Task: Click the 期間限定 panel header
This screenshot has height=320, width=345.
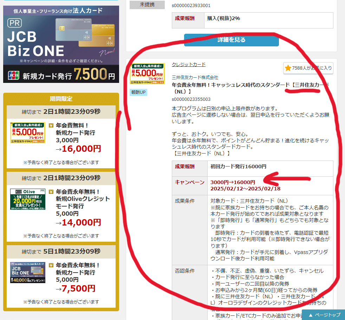Action: coord(61,99)
